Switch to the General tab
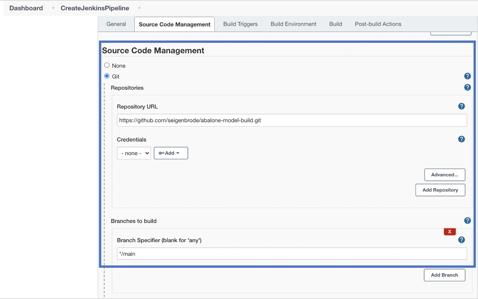Image resolution: width=478 pixels, height=299 pixels. [x=116, y=24]
